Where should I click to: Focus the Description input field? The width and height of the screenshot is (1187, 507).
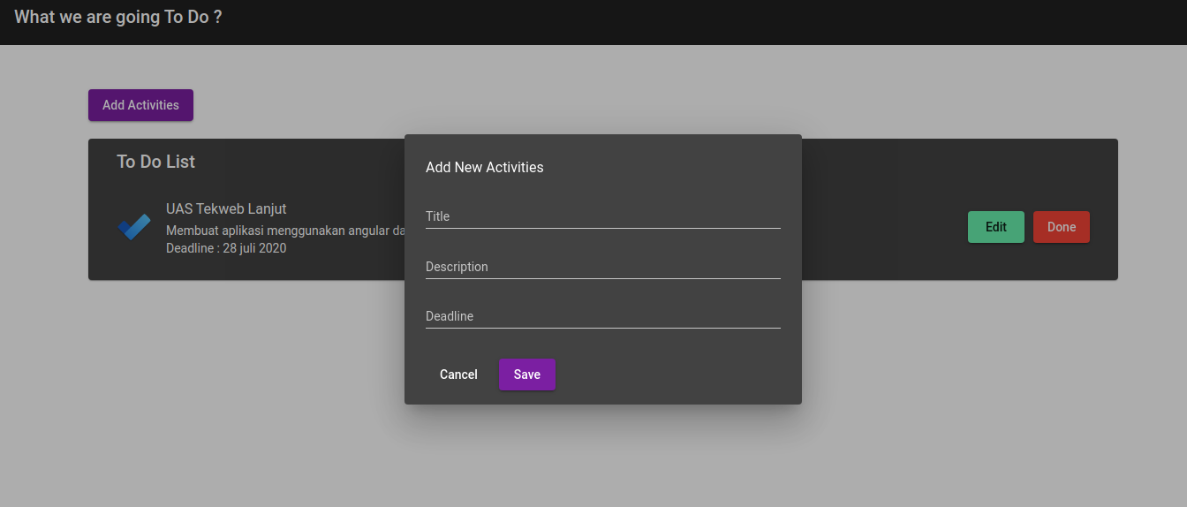pos(603,267)
